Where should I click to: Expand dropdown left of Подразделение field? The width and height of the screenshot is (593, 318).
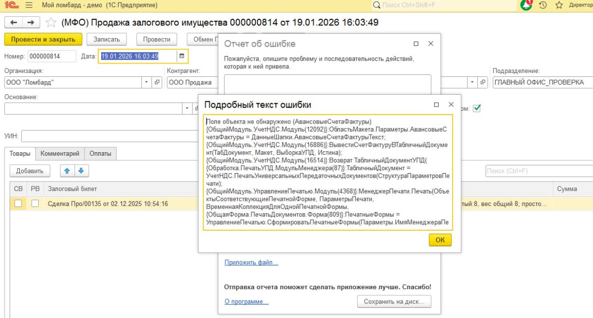coord(472,82)
